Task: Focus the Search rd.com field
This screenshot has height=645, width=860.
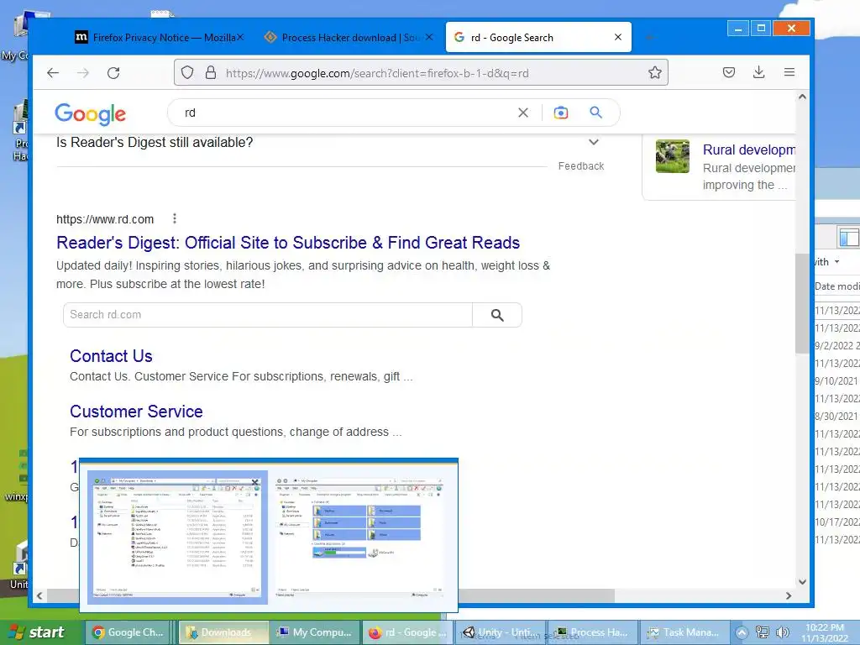Action: (268, 315)
